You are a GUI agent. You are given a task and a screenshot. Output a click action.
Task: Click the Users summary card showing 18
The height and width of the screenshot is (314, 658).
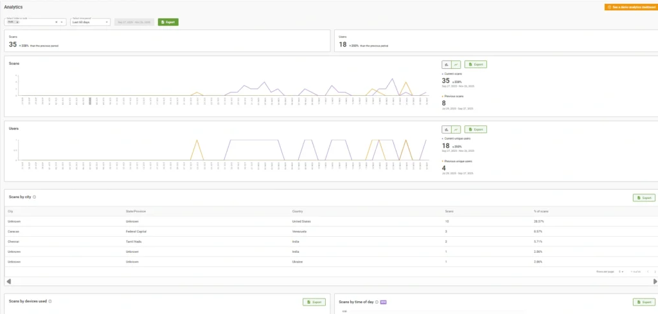[496, 41]
